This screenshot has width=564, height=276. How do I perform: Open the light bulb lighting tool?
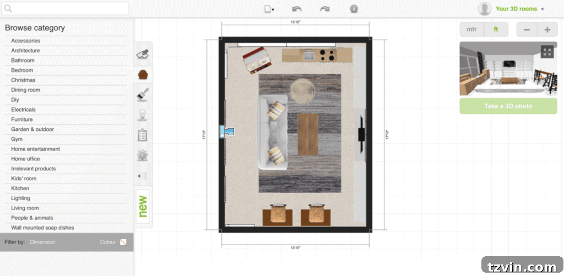pyautogui.click(x=143, y=115)
